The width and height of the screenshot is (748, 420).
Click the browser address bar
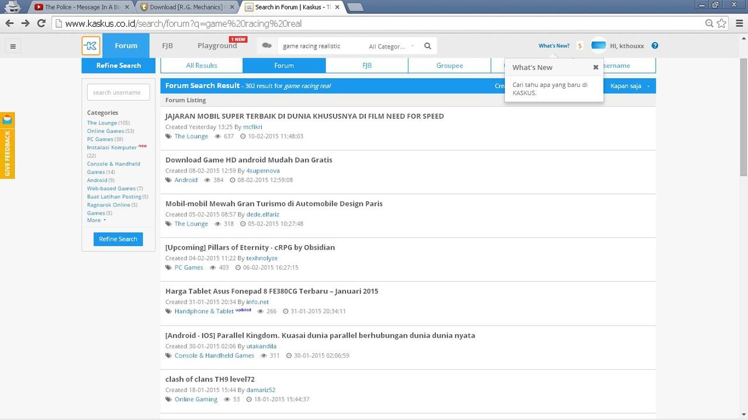[380, 23]
